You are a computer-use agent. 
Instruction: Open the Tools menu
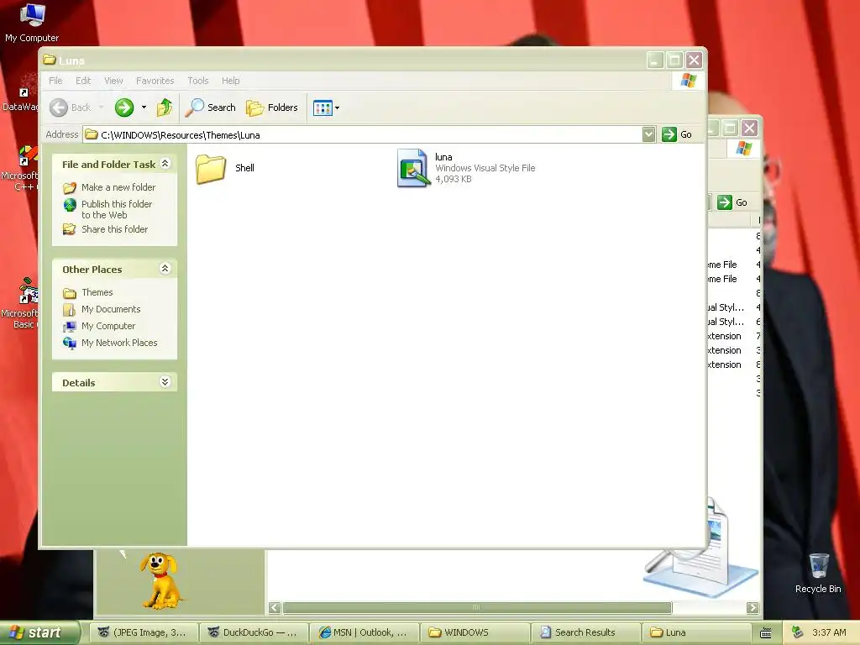(198, 81)
